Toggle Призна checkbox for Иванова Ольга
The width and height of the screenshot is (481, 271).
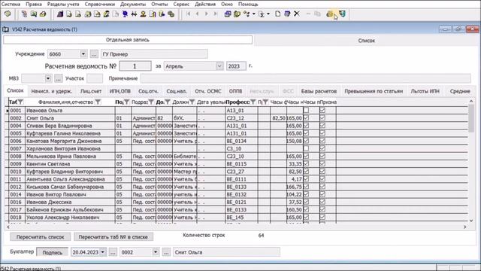pyautogui.click(x=322, y=111)
